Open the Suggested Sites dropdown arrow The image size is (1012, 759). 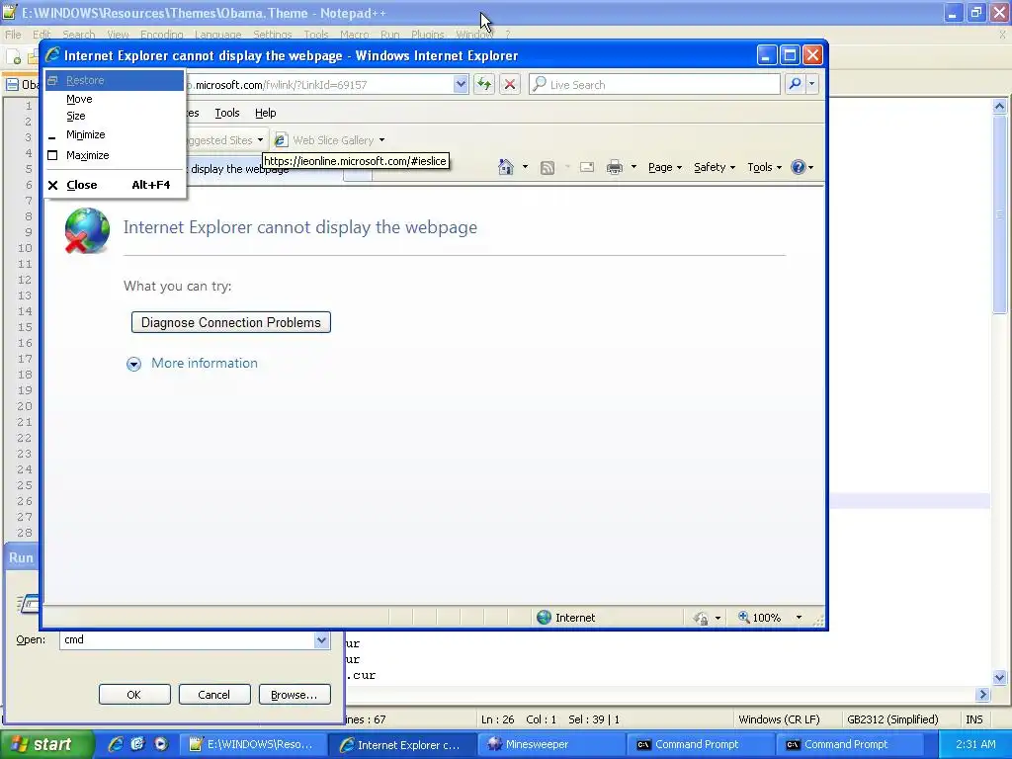pos(260,140)
